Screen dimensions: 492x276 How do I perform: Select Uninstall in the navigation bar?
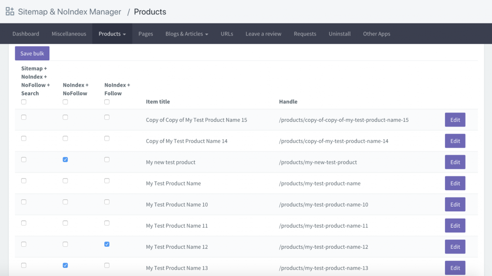pyautogui.click(x=340, y=34)
